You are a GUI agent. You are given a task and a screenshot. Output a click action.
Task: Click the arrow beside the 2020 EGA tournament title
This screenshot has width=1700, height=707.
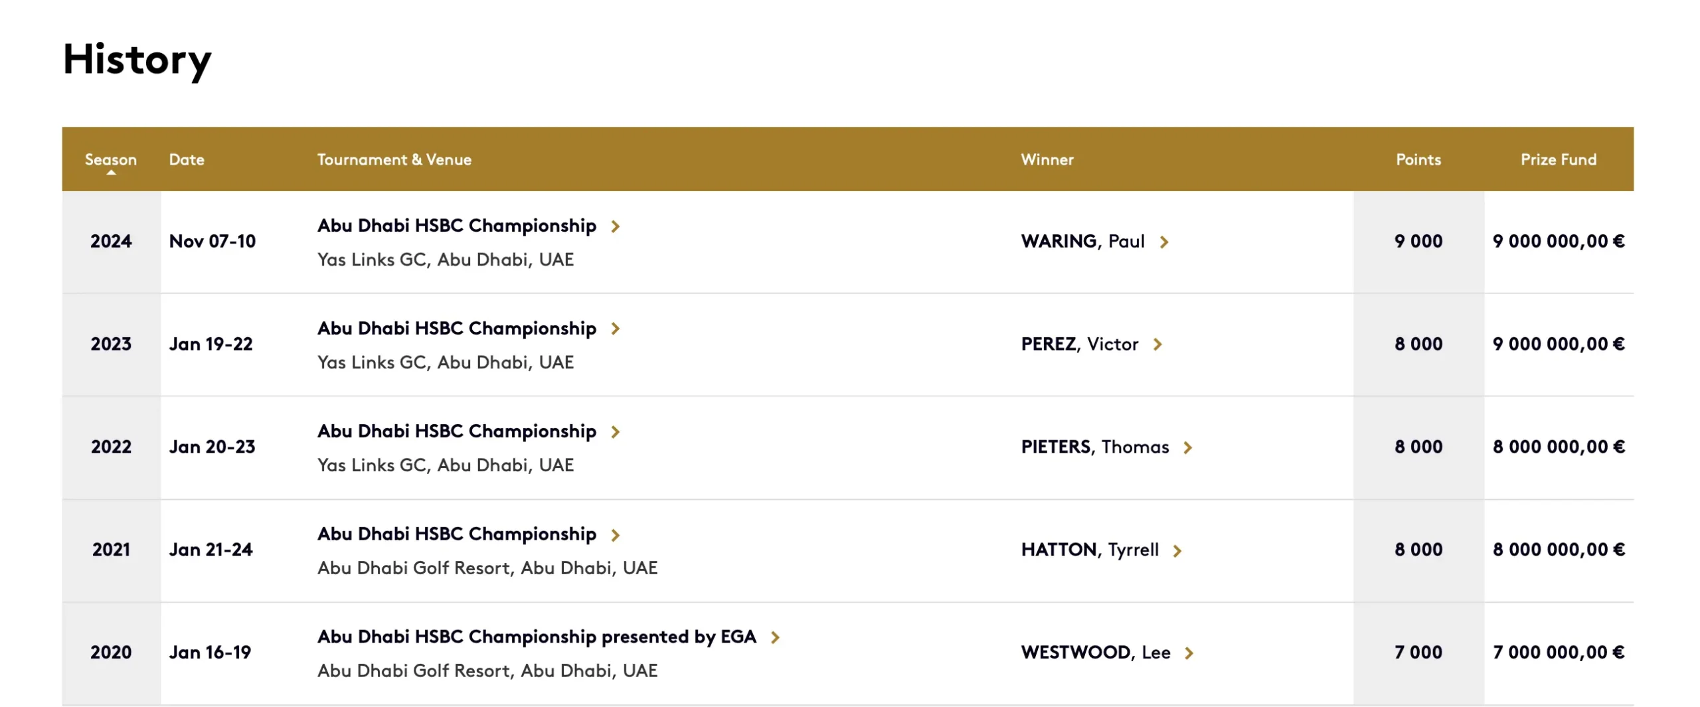coord(774,637)
